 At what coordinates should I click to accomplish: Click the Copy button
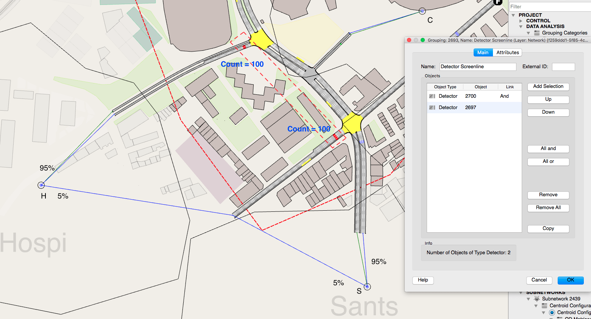click(x=548, y=228)
